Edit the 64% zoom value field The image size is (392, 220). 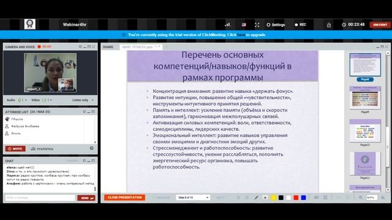372,197
